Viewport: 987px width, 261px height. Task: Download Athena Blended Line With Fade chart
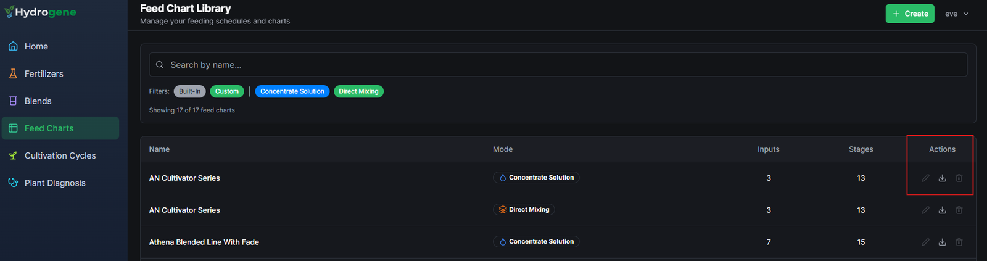click(942, 242)
